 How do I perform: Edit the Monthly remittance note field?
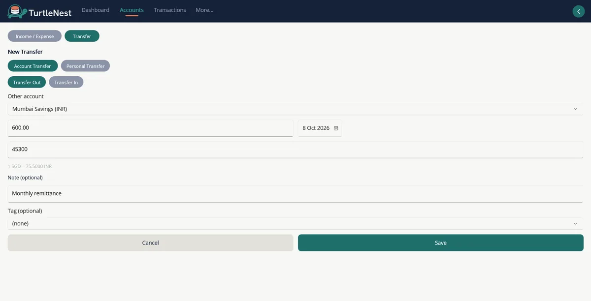pyautogui.click(x=295, y=194)
